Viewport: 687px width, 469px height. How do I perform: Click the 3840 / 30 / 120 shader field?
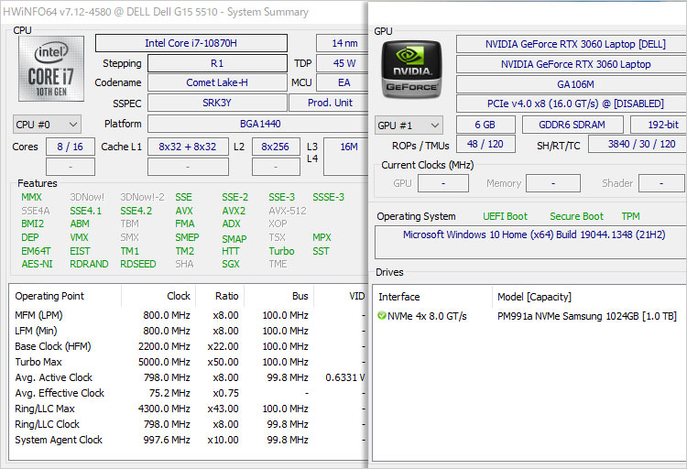point(638,144)
